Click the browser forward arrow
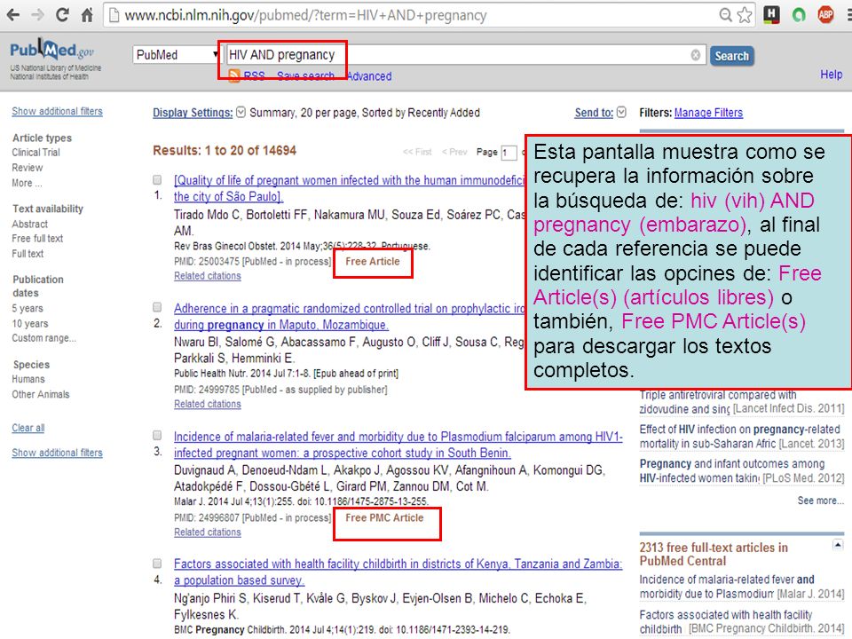 coord(37,15)
